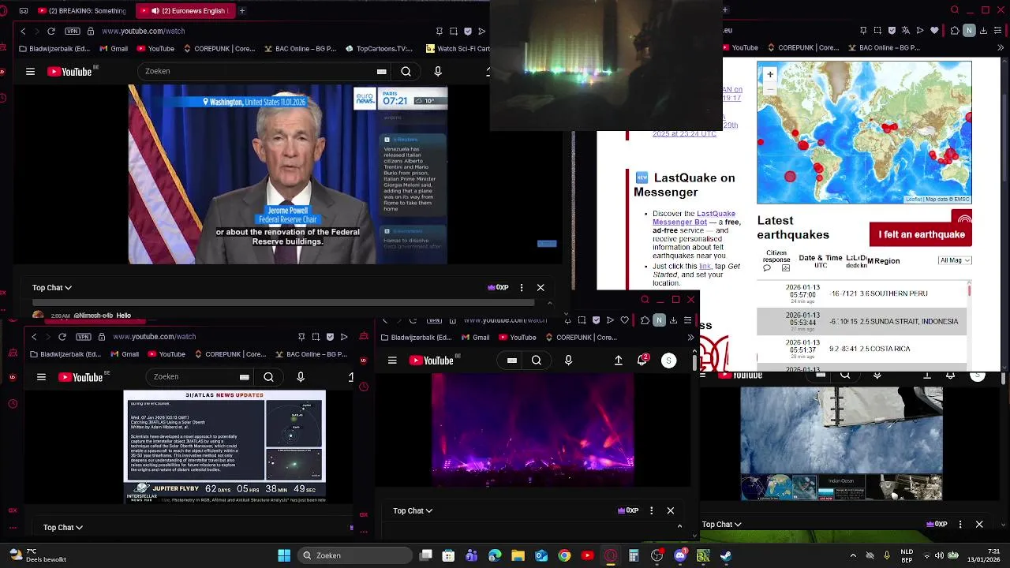Open chat options menu under Euronews video
The width and height of the screenshot is (1010, 568).
[x=522, y=288]
